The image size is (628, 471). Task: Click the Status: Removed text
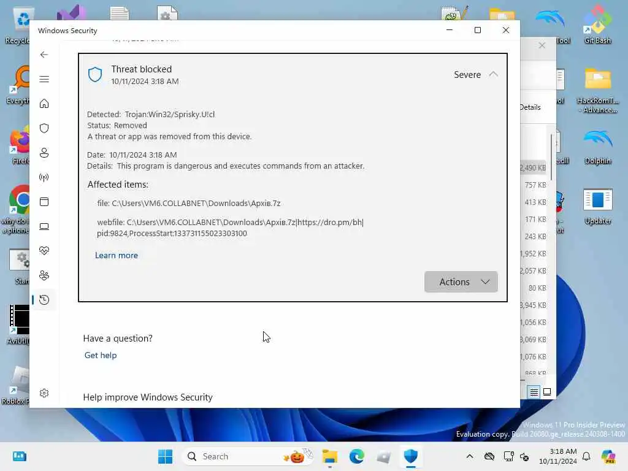(117, 125)
